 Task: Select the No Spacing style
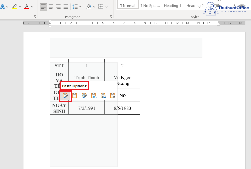click(150, 6)
